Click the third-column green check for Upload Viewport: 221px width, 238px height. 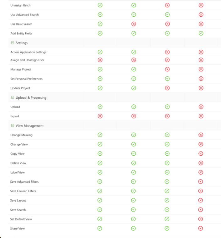pos(167,107)
